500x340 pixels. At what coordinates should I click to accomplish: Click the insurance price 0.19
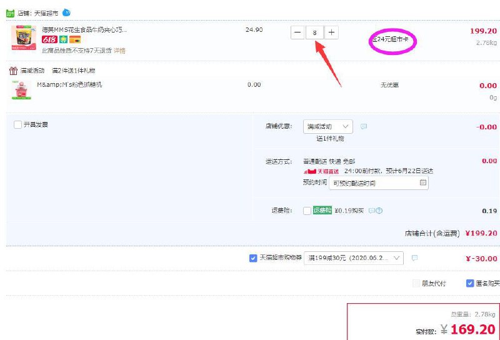pyautogui.click(x=489, y=211)
